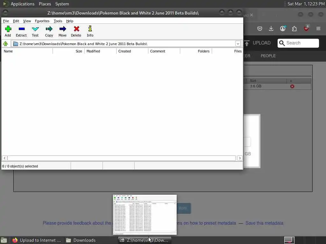Click the Folders column header
Screen dimensions: 326x244
coord(196,51)
